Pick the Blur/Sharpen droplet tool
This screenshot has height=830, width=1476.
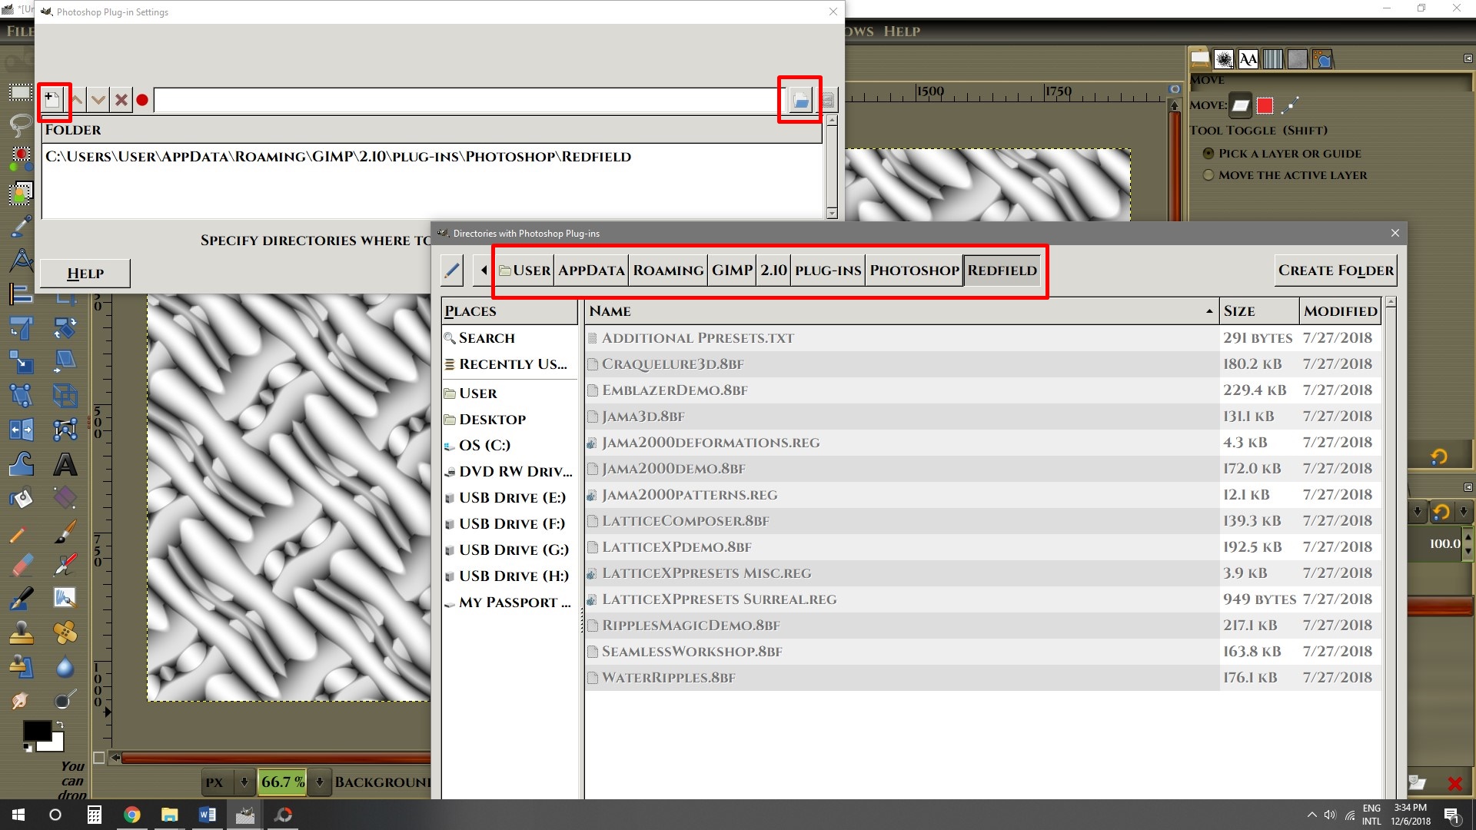click(65, 666)
